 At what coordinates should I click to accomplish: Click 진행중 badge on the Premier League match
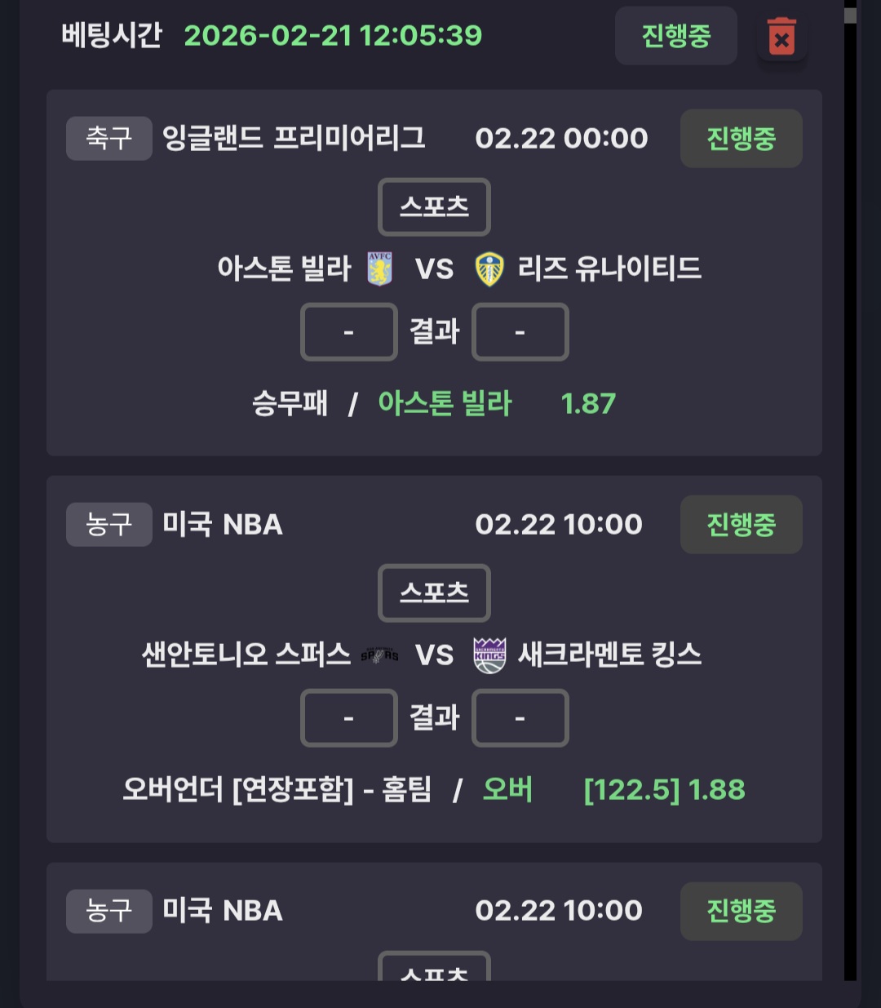pos(741,139)
